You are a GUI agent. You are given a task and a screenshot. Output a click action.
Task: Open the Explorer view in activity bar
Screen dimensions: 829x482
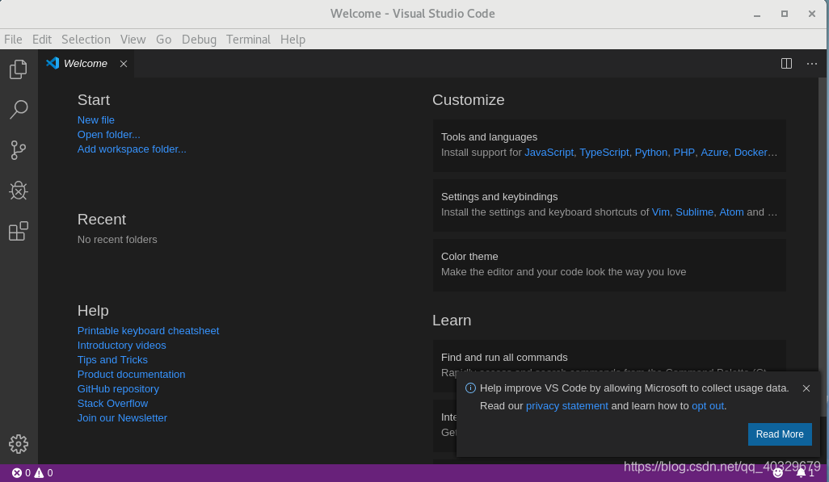(x=19, y=69)
